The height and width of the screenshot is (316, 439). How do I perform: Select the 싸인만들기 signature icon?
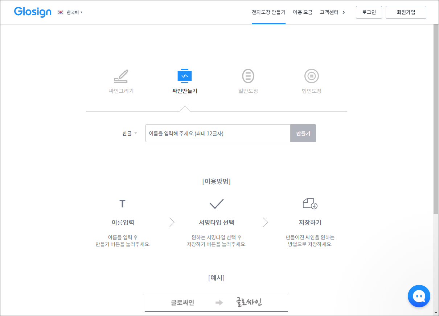(x=185, y=76)
